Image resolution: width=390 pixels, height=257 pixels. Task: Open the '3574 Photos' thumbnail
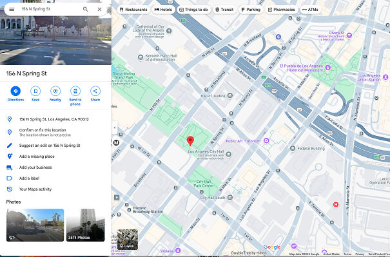[x=86, y=225]
